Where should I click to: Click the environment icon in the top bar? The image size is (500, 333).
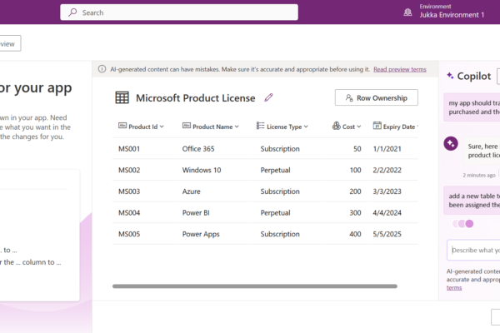(x=407, y=12)
